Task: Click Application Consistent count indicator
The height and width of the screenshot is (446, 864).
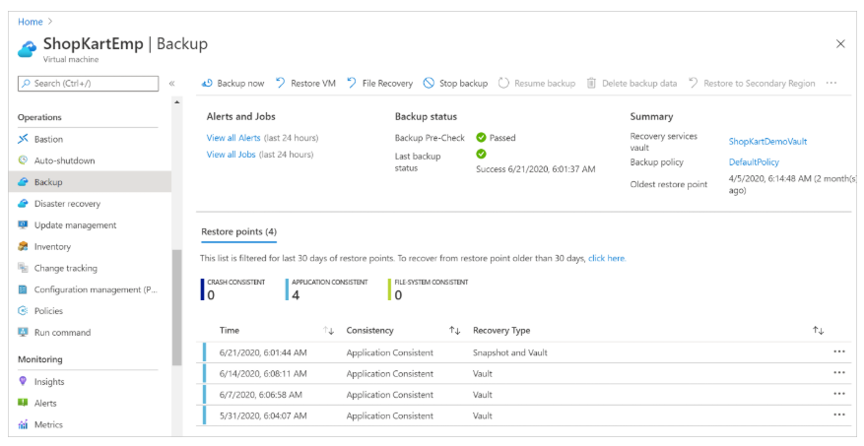Action: [x=326, y=289]
